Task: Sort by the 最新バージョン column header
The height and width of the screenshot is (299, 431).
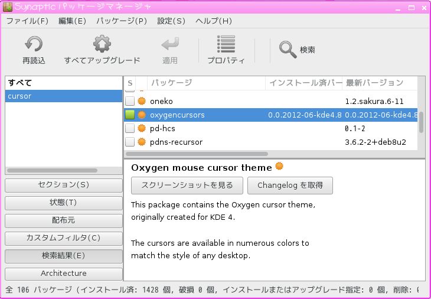Action: tap(374, 83)
